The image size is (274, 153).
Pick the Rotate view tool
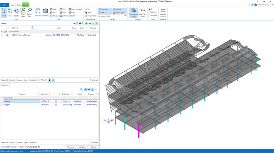pyautogui.click(x=16, y=12)
